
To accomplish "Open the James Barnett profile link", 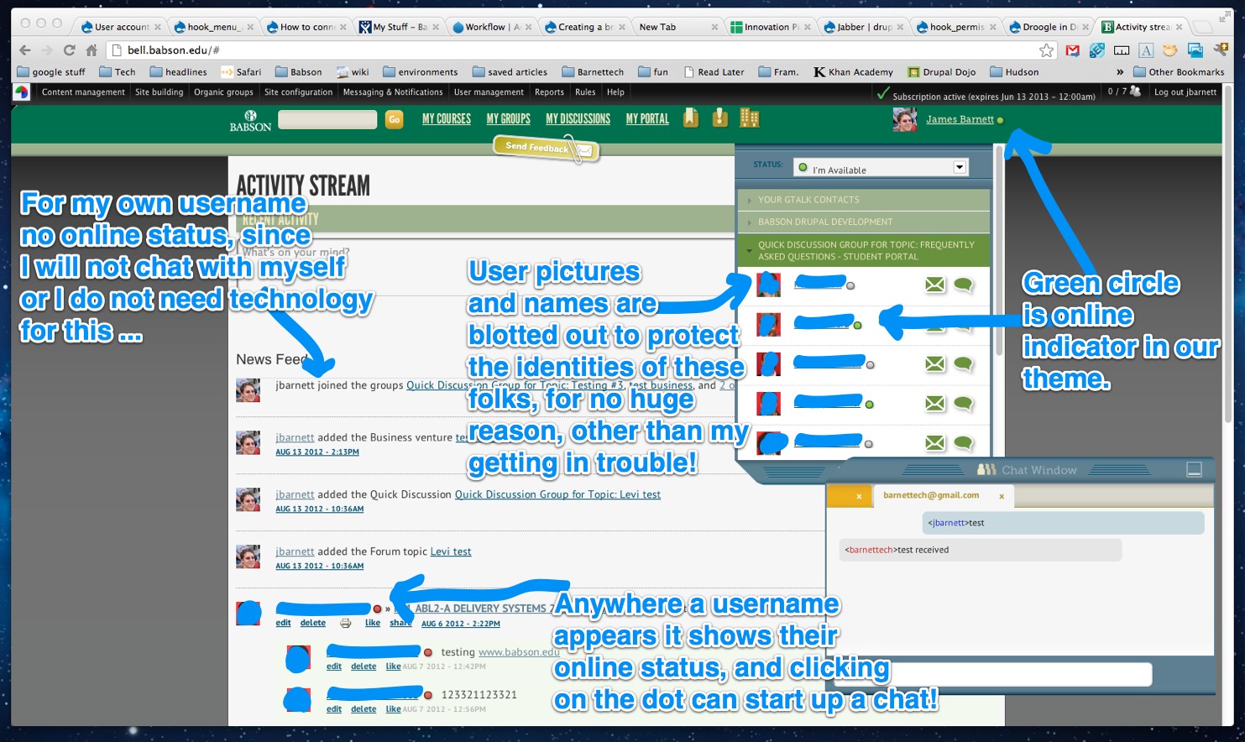I will coord(960,120).
